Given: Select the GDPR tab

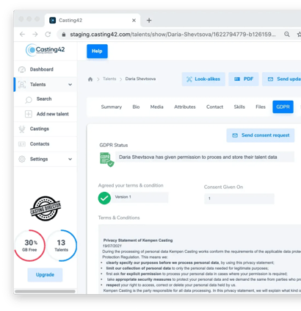Looking at the screenshot, I should tap(283, 107).
